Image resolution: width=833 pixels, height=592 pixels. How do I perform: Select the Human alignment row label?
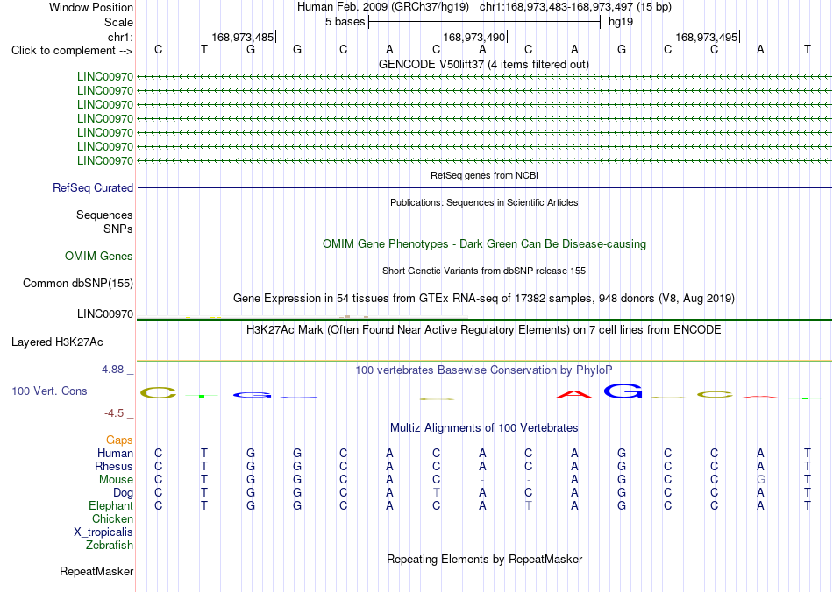pyautogui.click(x=115, y=454)
